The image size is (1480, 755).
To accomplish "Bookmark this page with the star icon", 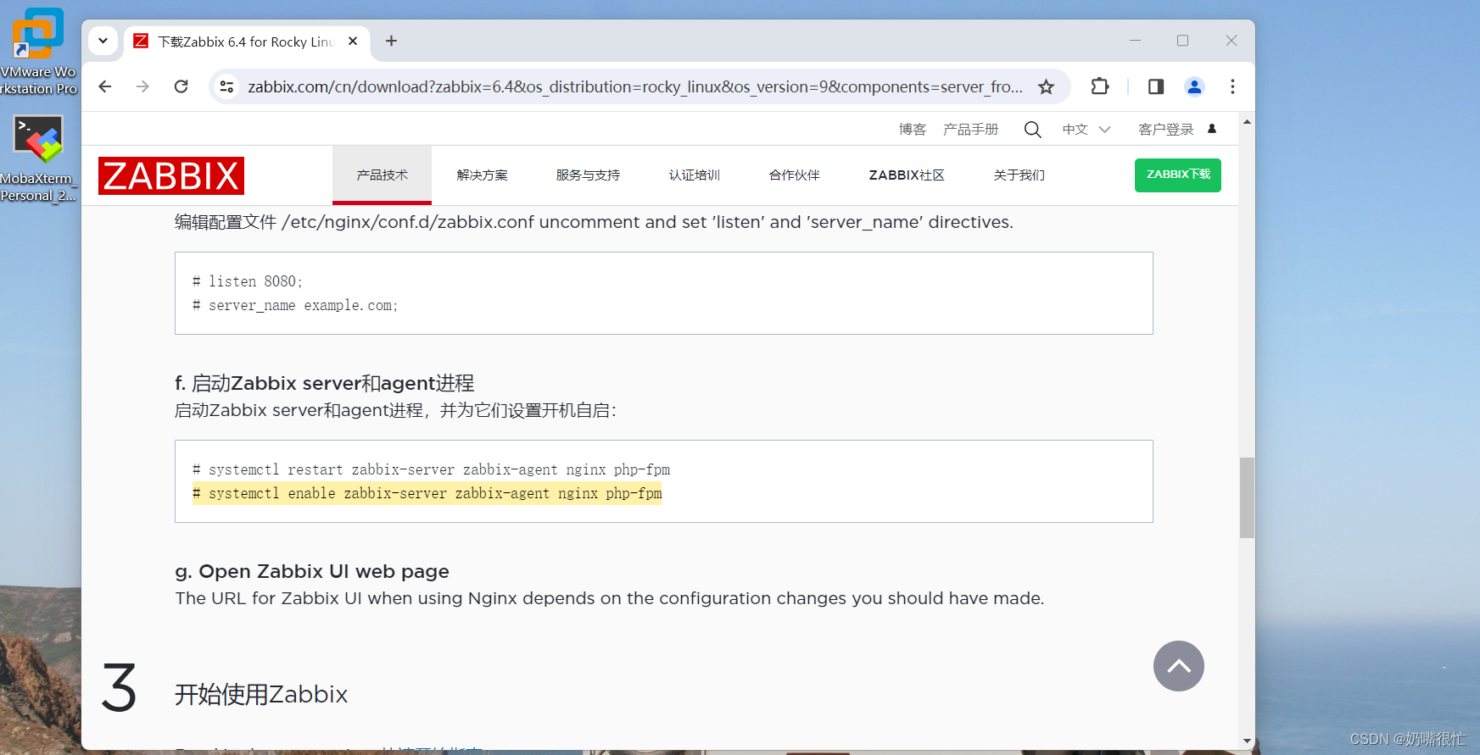I will 1047,86.
